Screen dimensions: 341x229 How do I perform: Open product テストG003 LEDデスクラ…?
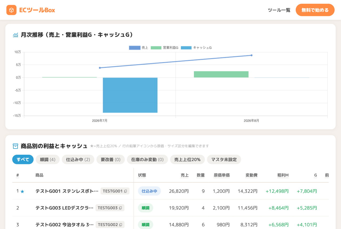(x=64, y=208)
